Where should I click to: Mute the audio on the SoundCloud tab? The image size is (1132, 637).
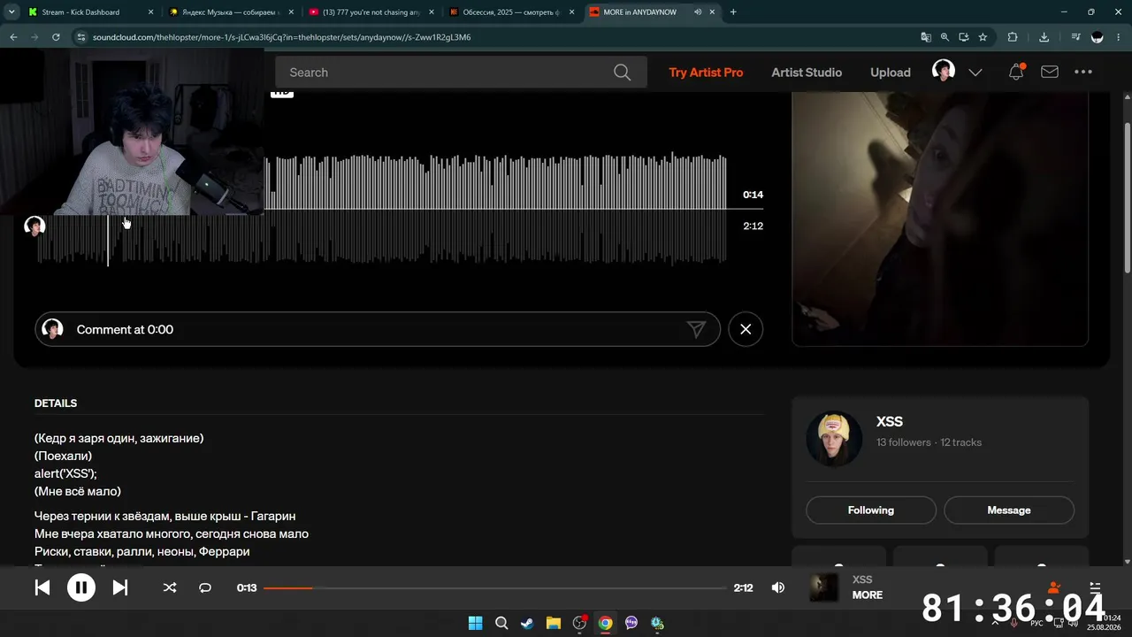pos(698,12)
